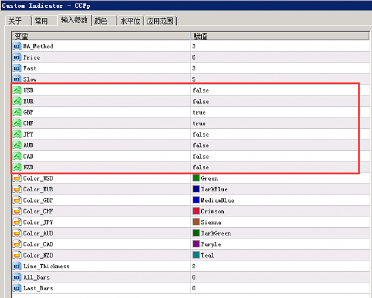The image size is (372, 298).
Task: Click the color icon beside Color_CHF
Action: pos(17,211)
